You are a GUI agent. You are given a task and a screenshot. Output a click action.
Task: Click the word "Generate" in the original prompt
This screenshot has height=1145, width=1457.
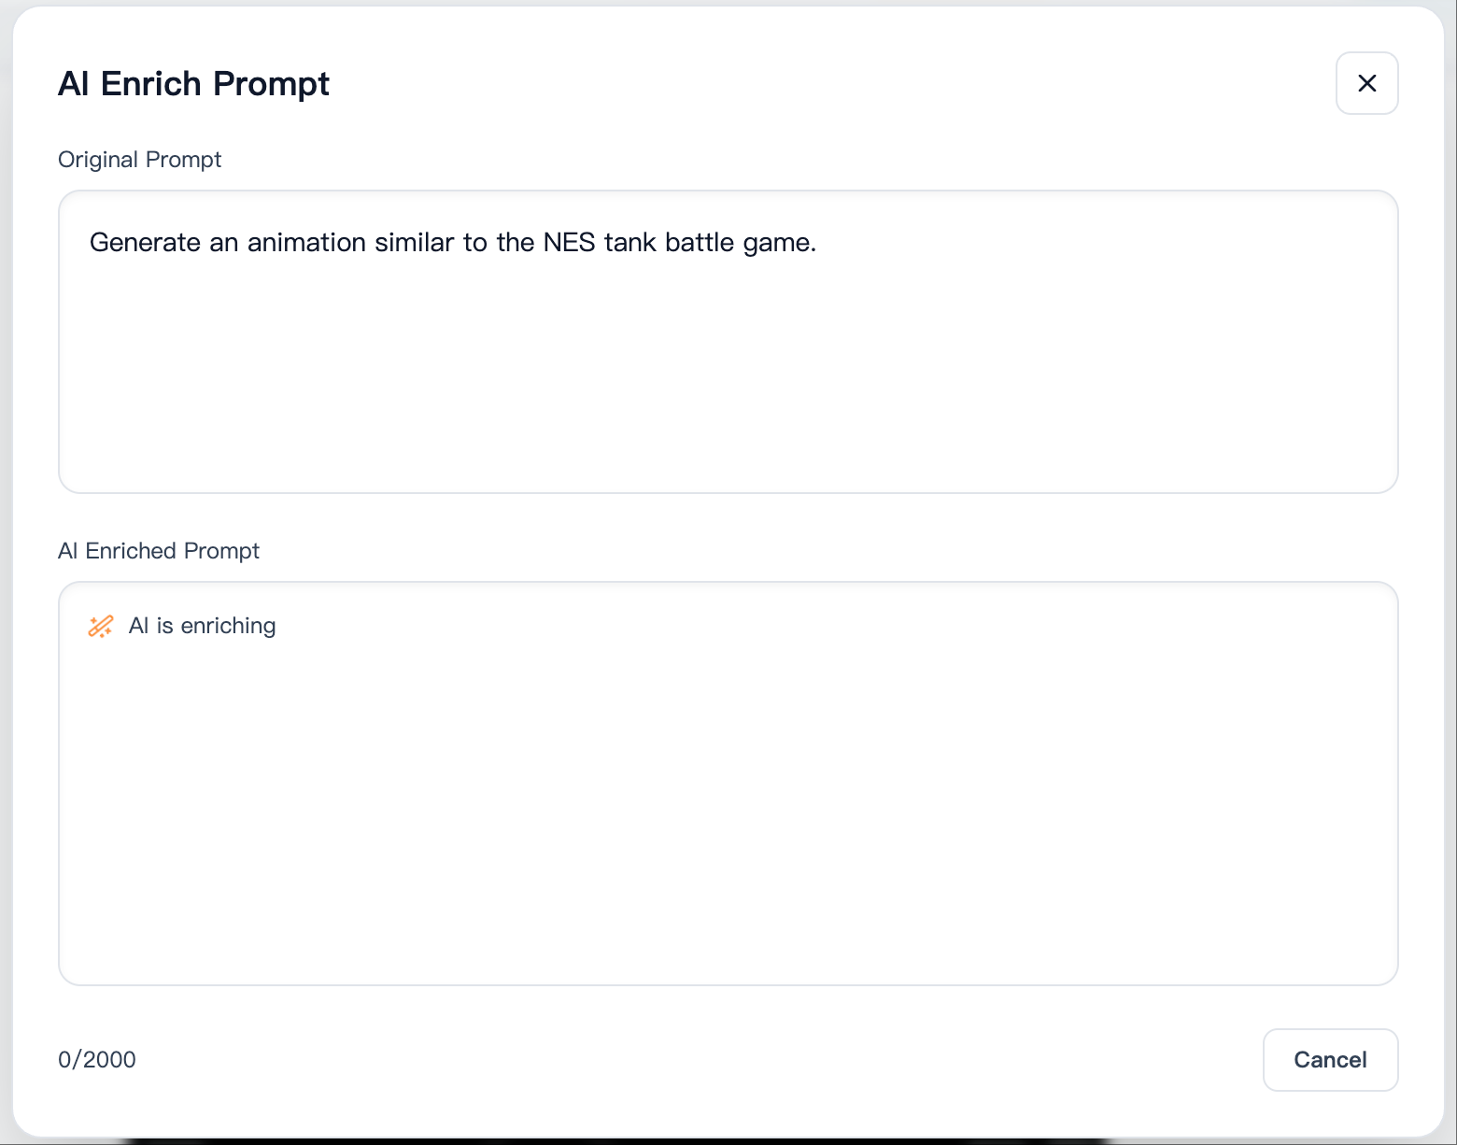click(145, 243)
